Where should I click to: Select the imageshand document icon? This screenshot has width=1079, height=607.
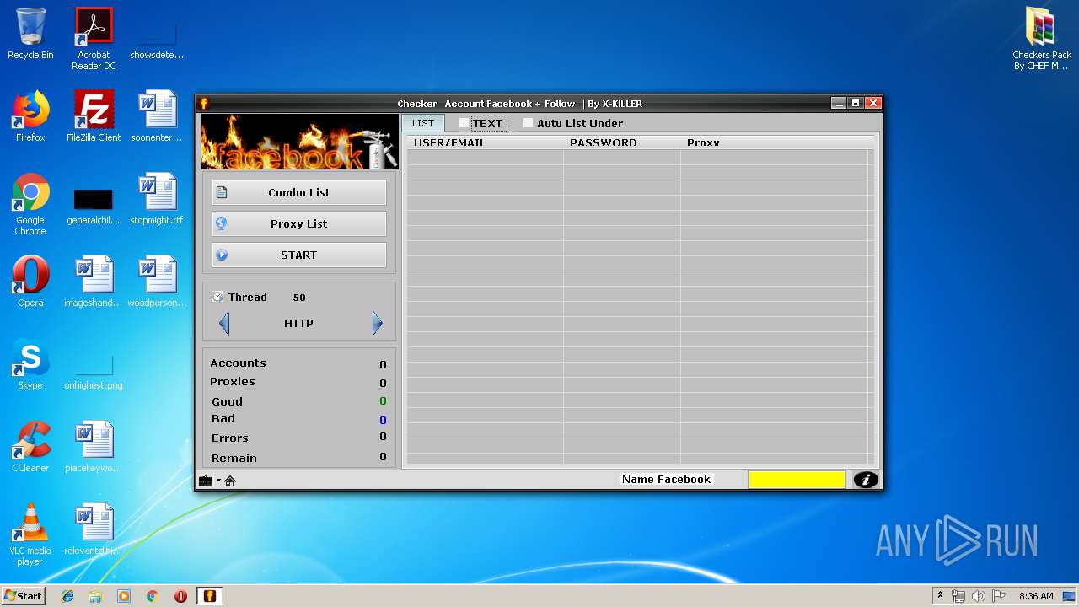[94, 282]
